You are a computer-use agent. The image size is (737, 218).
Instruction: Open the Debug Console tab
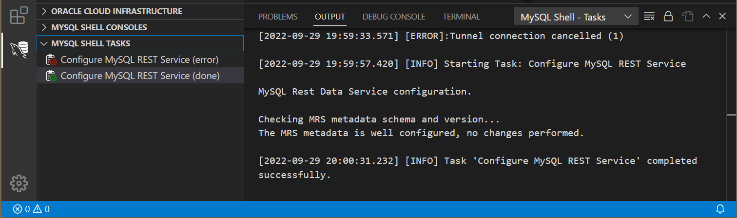[x=394, y=17]
